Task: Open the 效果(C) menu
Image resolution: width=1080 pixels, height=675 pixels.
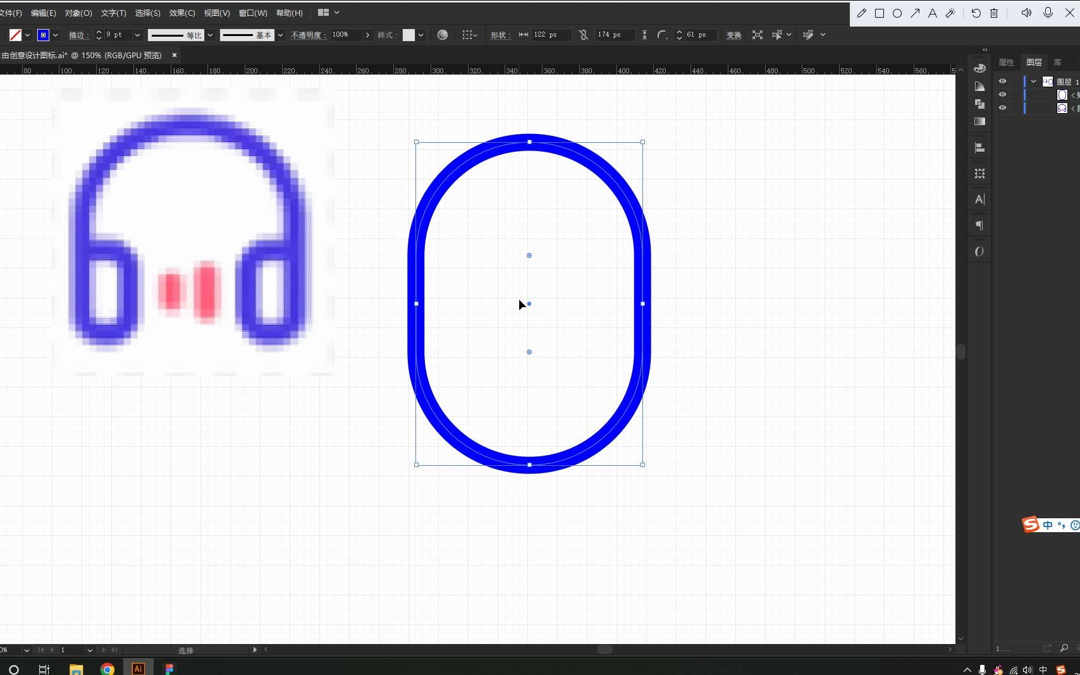Action: [182, 13]
